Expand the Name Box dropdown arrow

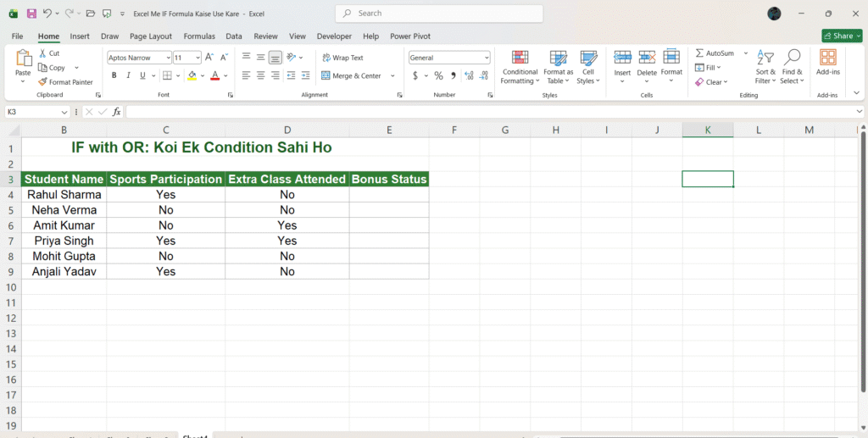[64, 112]
